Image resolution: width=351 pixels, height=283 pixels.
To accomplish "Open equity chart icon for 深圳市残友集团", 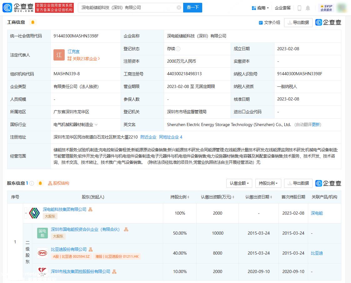I will tap(114, 271).
